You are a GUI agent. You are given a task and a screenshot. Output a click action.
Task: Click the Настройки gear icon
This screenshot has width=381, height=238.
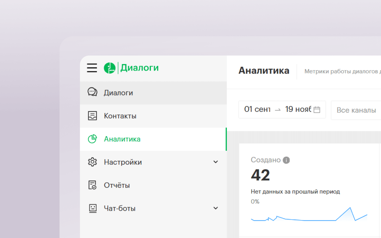(x=92, y=162)
